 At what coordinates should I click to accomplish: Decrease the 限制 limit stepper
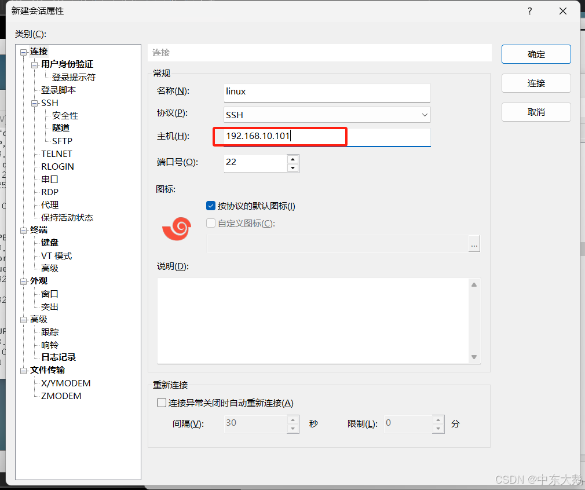(438, 429)
